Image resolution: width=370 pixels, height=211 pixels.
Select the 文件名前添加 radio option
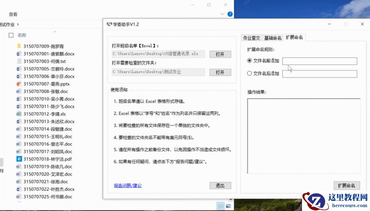pyautogui.click(x=249, y=60)
